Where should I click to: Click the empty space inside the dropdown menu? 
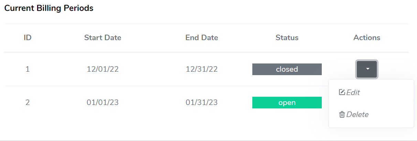point(392,103)
